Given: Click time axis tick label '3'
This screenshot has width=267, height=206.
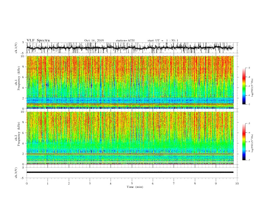Looking at the screenshot, I should 90,183.
